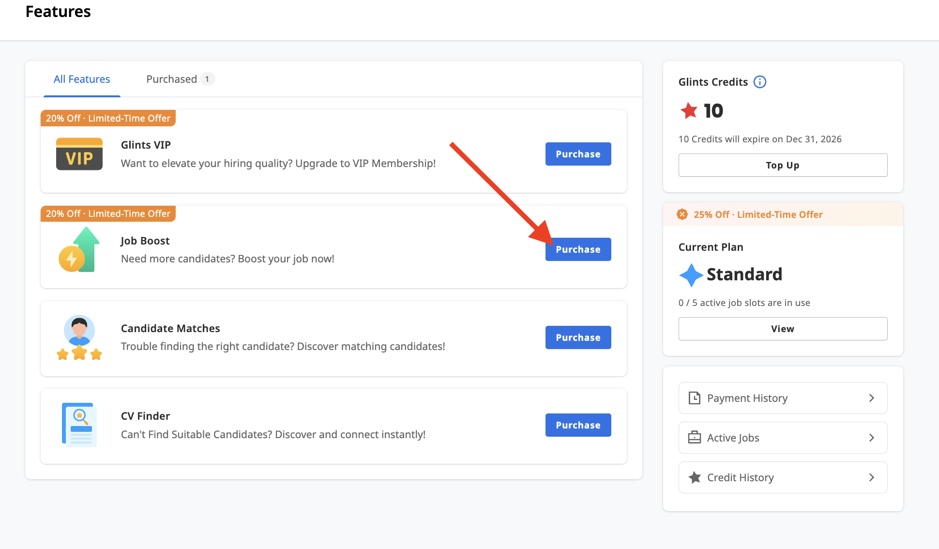
Task: Click the Job Boost title
Action: (x=145, y=241)
